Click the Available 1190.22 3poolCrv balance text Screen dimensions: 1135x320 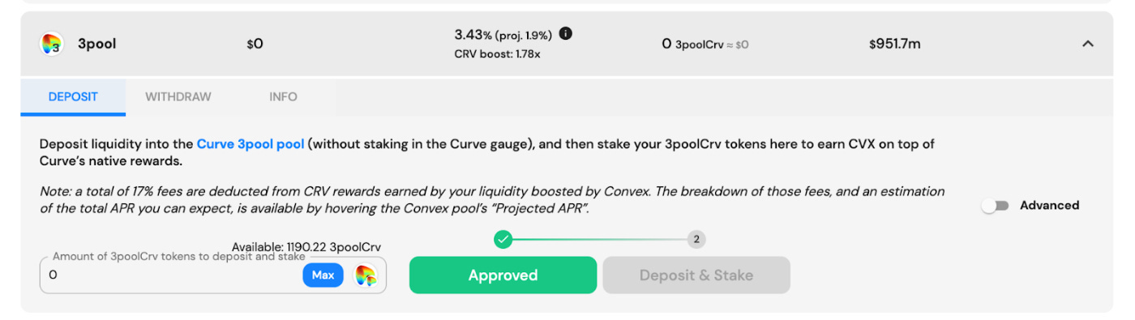point(306,247)
